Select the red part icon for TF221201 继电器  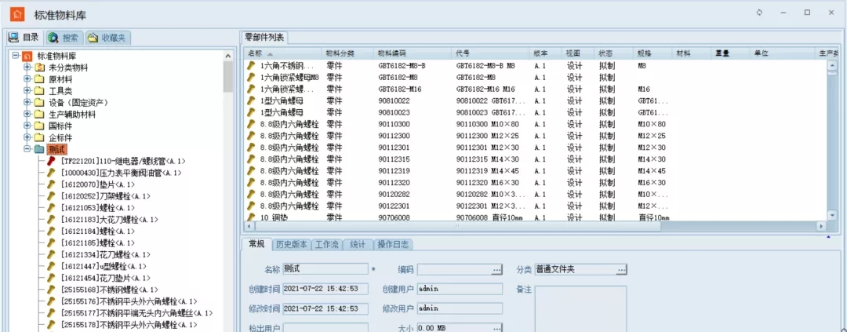pyautogui.click(x=52, y=161)
